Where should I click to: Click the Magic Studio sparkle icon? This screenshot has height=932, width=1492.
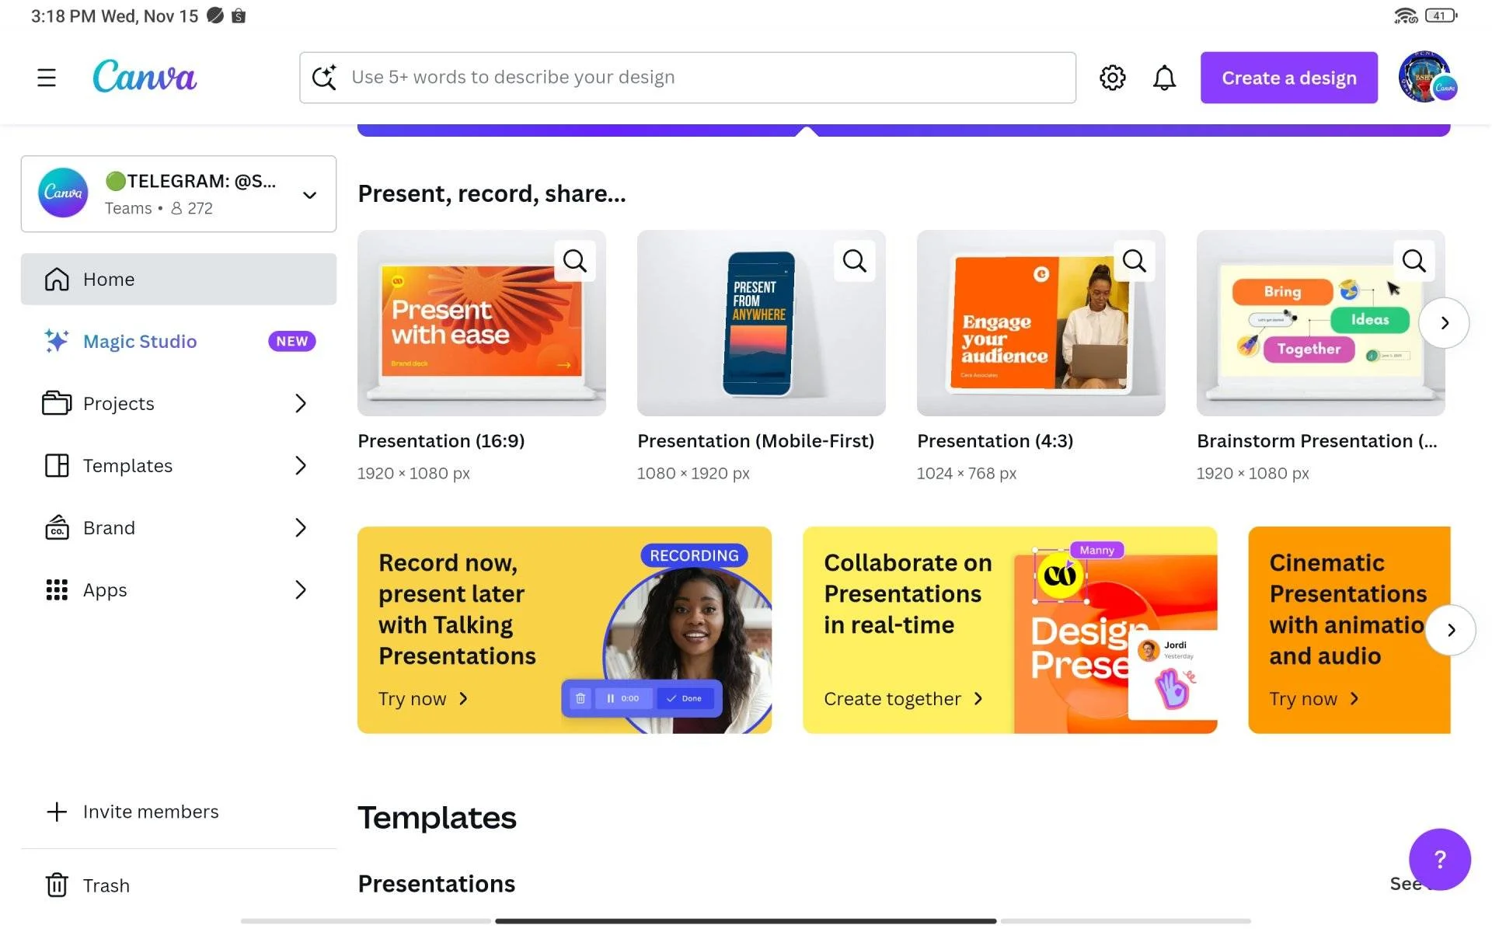[x=56, y=341]
